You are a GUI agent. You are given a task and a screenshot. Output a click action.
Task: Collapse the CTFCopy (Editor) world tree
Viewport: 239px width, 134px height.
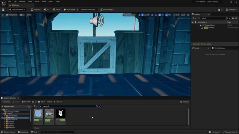point(199,25)
